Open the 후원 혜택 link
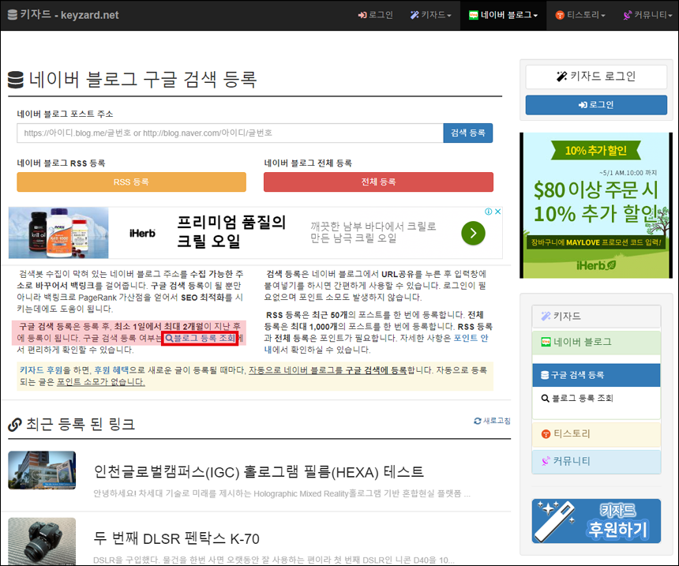Viewport: 679px width, 566px height. pyautogui.click(x=111, y=370)
